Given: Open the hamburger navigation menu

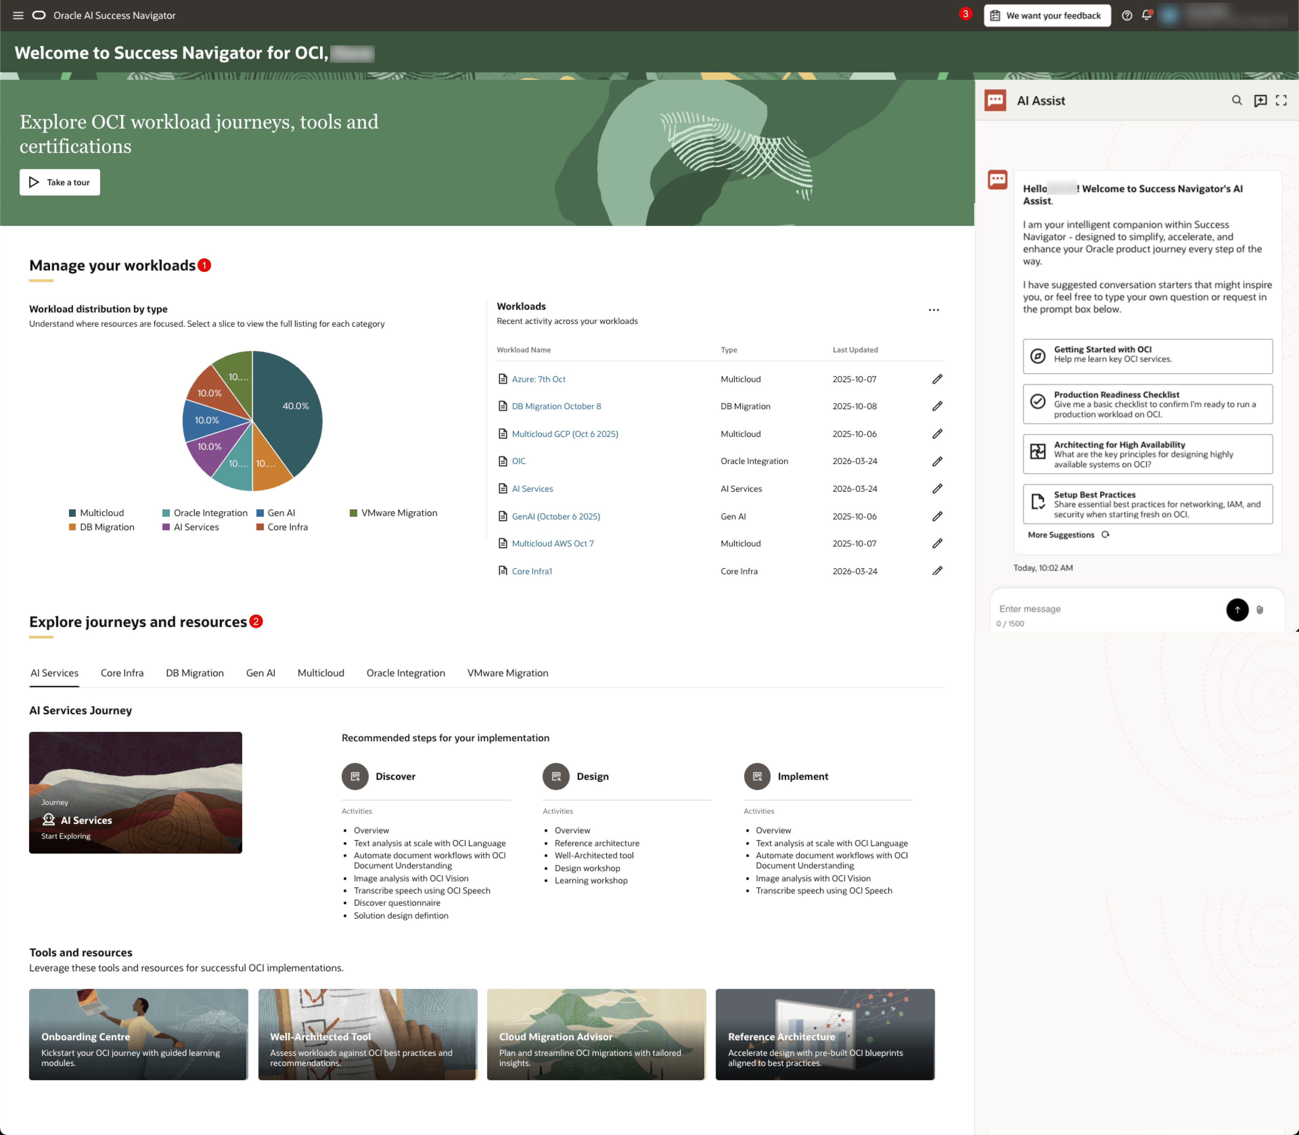Looking at the screenshot, I should 18,15.
